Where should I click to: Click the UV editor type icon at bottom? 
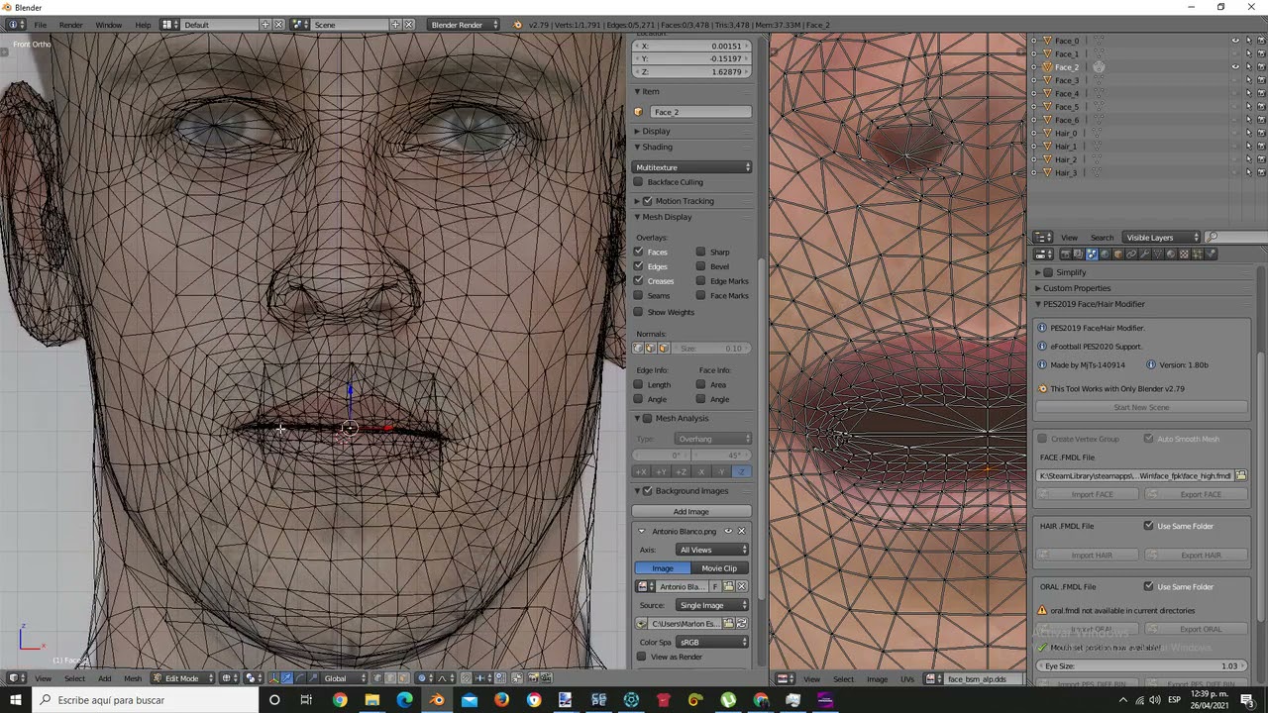click(x=788, y=678)
